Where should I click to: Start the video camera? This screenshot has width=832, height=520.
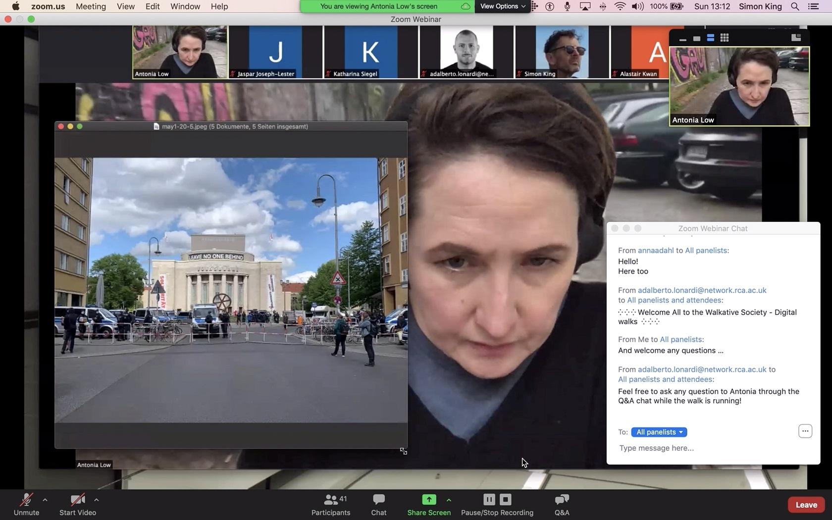tap(78, 504)
